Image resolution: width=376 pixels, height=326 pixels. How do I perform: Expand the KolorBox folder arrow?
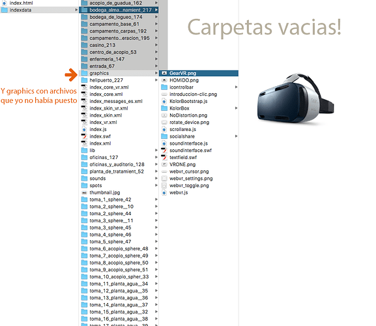(x=236, y=108)
